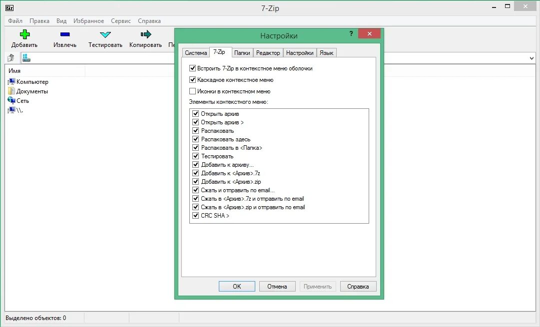Click status bar text Выделено объектов: 0
540x327 pixels.
click(36, 318)
